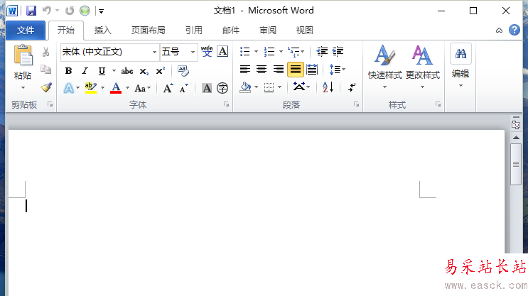Click the 粘贴 (Paste) clipboard icon
528x296 pixels.
click(23, 55)
